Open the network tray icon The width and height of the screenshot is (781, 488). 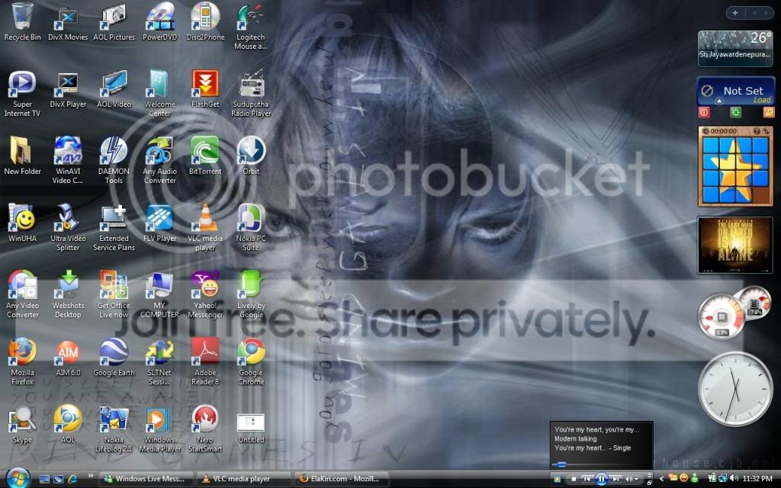tap(722, 479)
